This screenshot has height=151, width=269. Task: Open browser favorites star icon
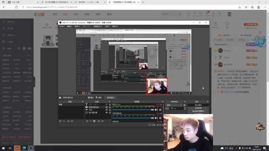coord(246,7)
